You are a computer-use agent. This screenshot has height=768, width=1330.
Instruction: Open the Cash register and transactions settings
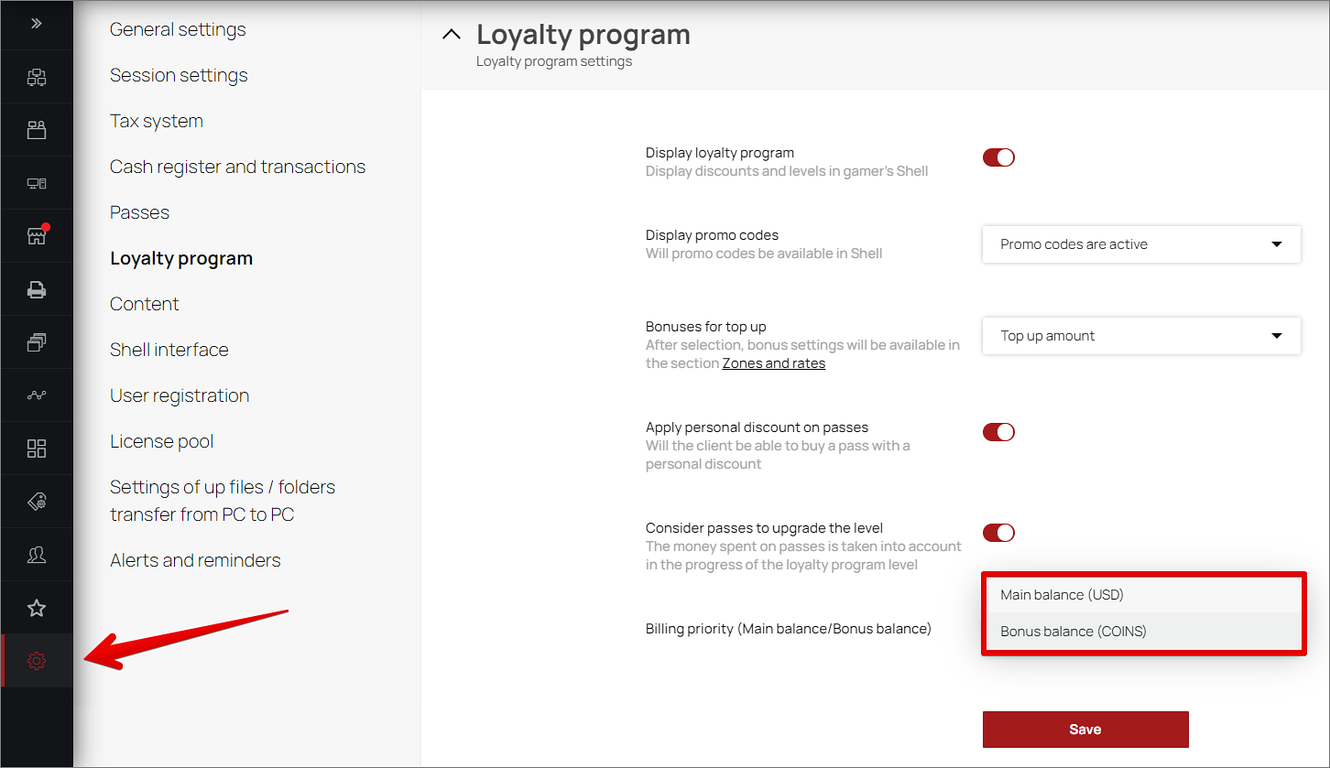tap(237, 167)
